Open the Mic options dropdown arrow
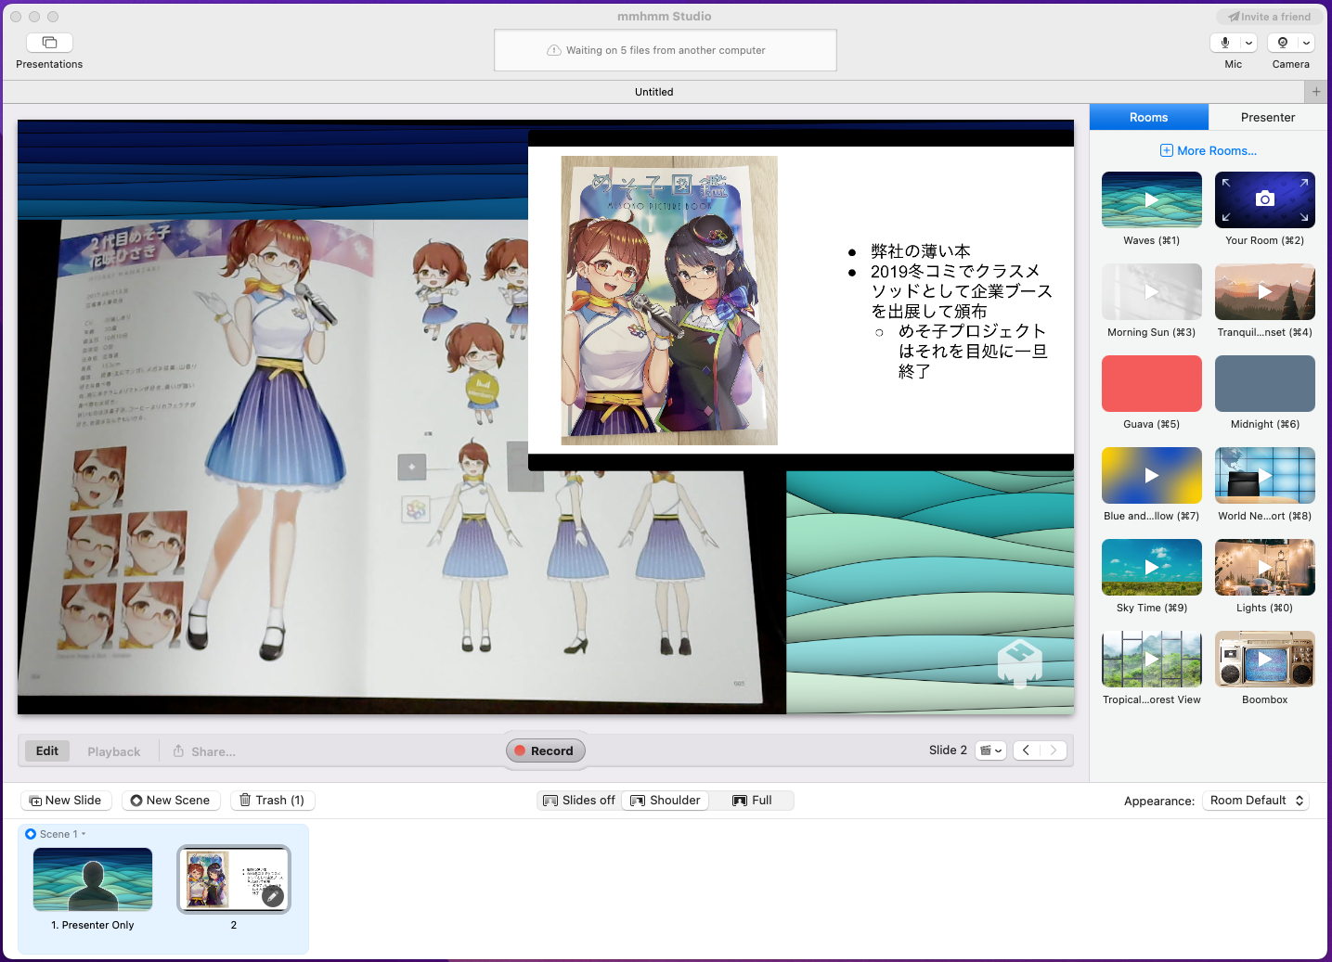This screenshot has width=1332, height=962. [x=1248, y=43]
